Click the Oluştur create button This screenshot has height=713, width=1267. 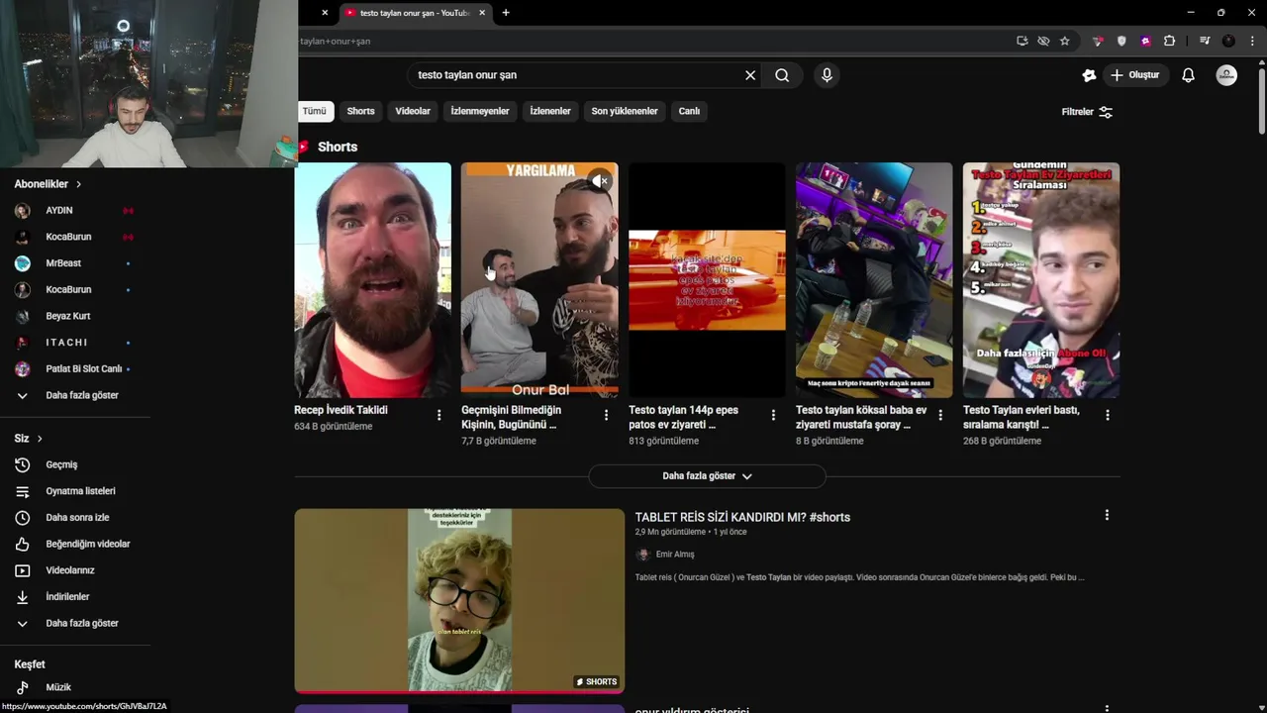(x=1135, y=75)
